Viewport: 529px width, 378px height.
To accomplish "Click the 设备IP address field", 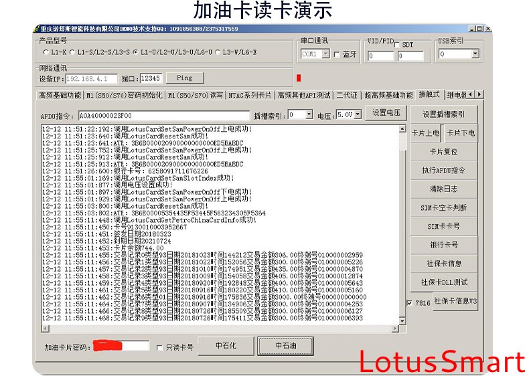I will (92, 79).
